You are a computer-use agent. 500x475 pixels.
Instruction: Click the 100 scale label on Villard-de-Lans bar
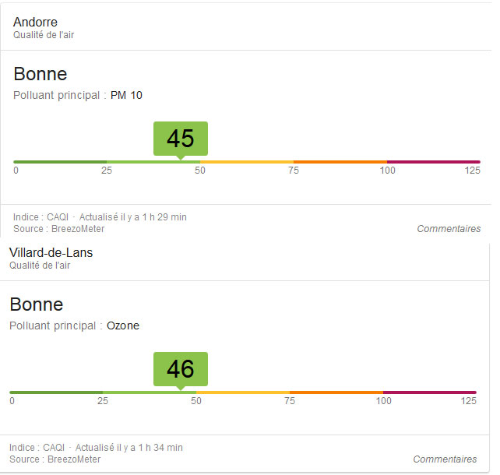(x=384, y=401)
